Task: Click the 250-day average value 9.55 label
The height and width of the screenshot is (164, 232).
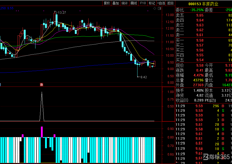Action: click(7, 8)
